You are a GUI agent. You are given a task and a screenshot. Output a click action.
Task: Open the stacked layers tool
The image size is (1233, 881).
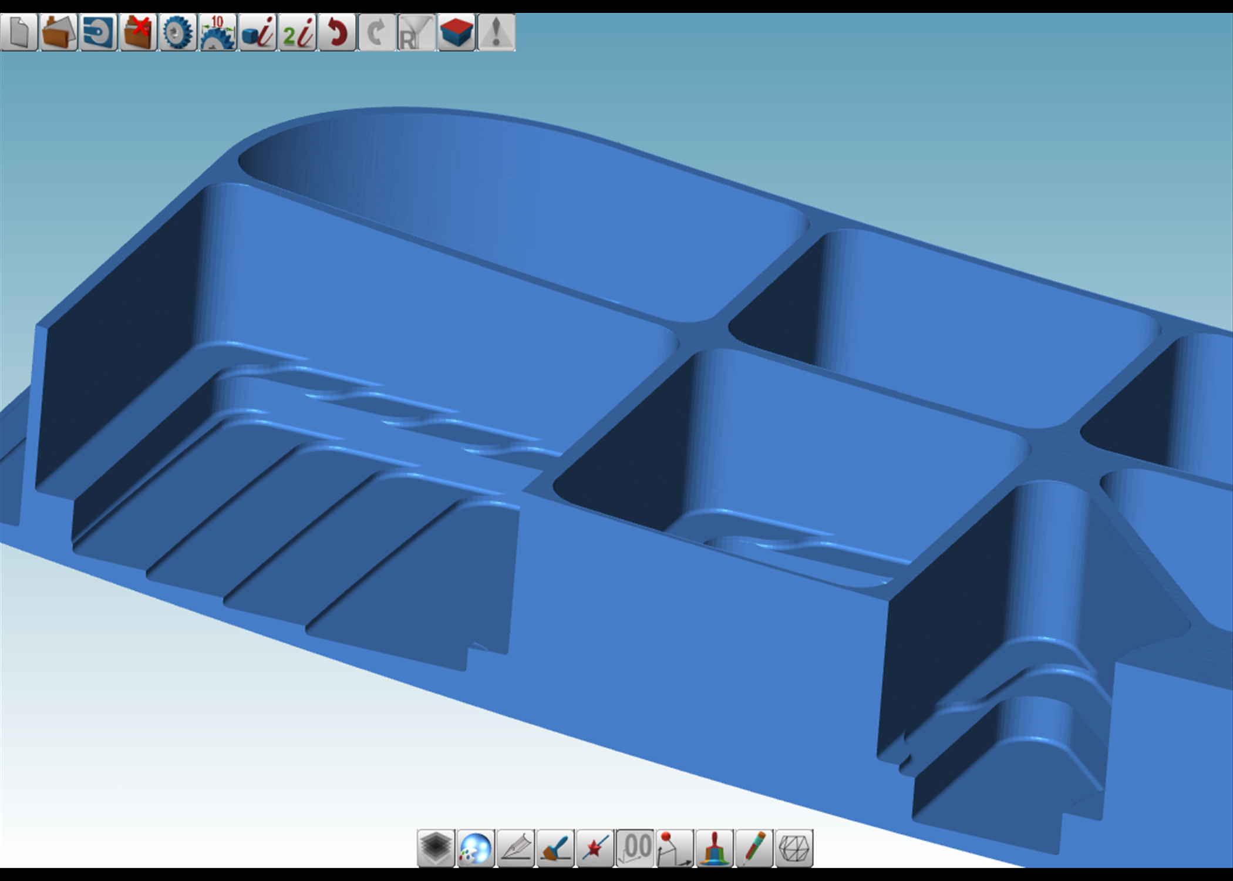[436, 848]
